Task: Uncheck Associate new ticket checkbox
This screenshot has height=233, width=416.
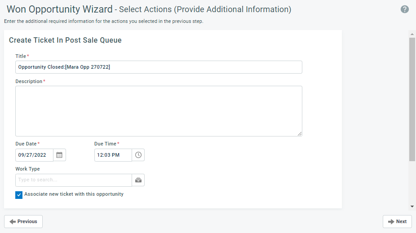Action: pos(19,195)
